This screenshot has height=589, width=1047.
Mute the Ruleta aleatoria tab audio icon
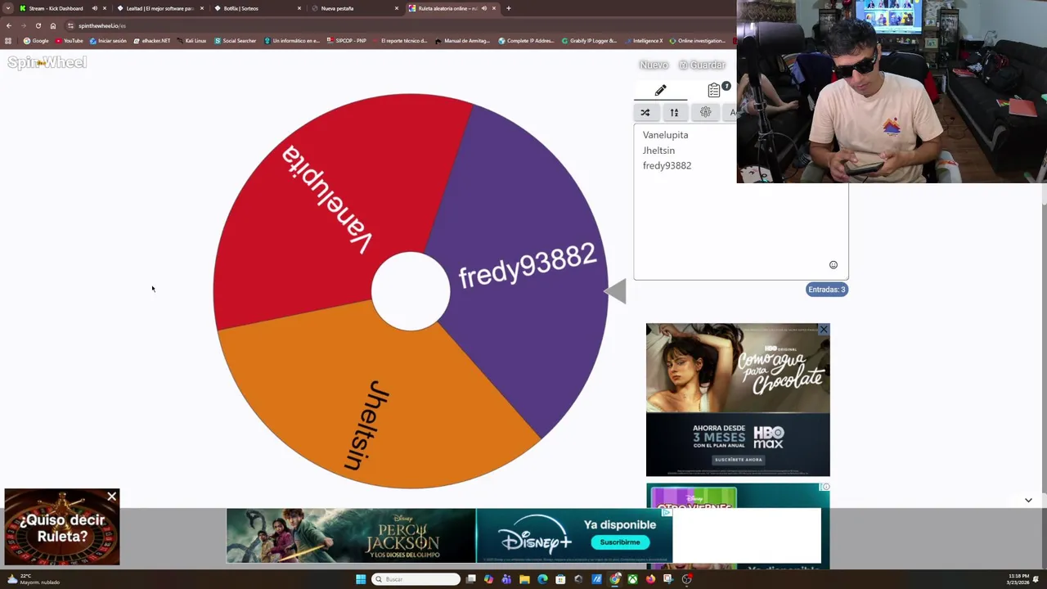[x=483, y=8]
